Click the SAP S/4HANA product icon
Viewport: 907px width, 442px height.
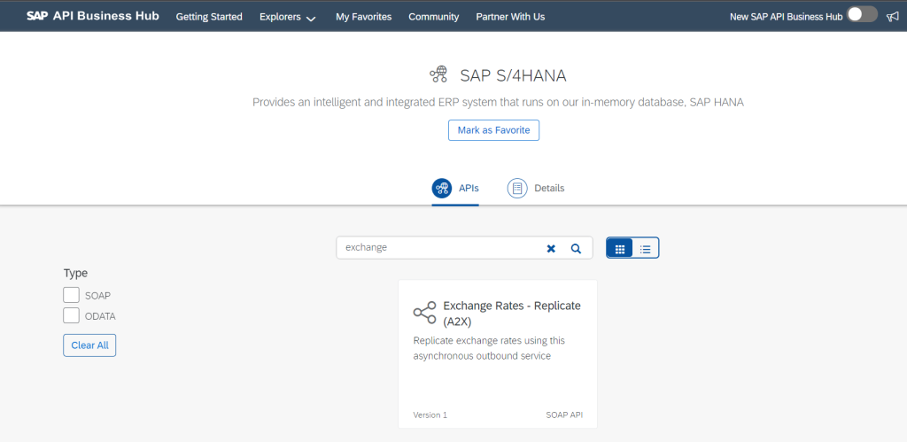(438, 74)
